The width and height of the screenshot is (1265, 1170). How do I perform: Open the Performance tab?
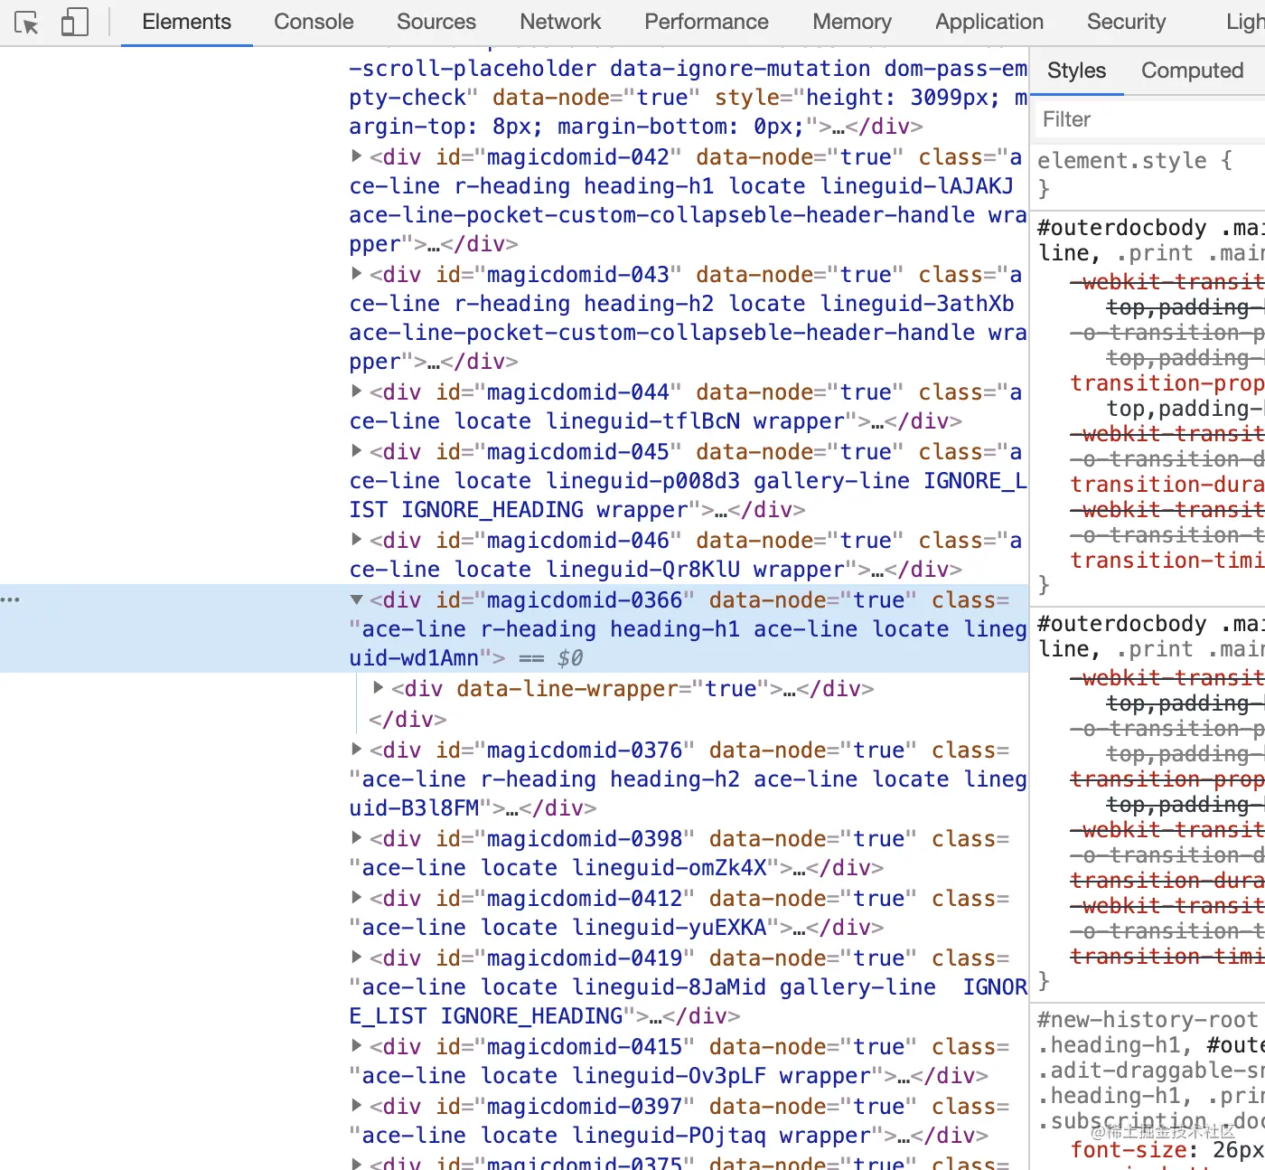coord(707,22)
